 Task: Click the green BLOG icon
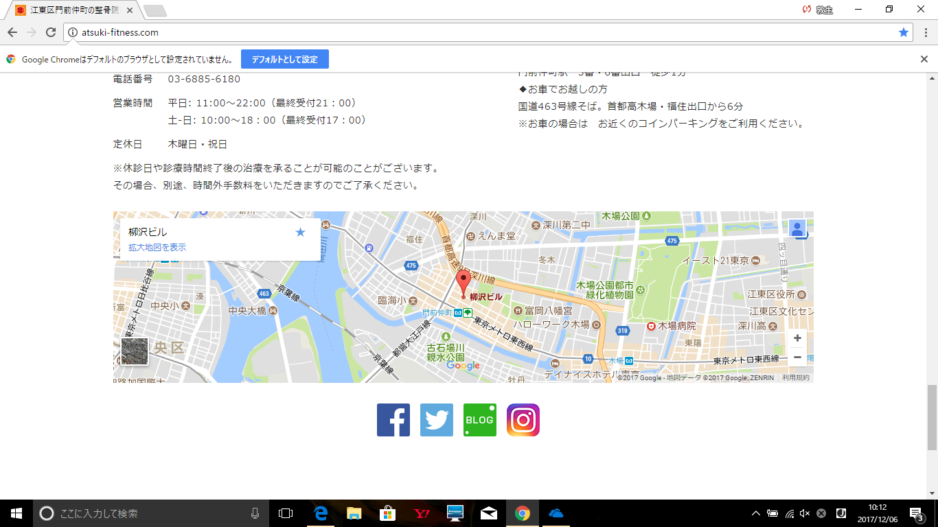pyautogui.click(x=480, y=420)
